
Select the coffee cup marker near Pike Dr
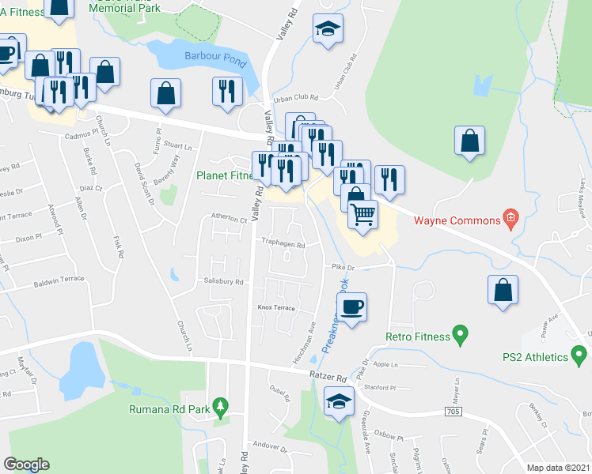[x=352, y=310]
